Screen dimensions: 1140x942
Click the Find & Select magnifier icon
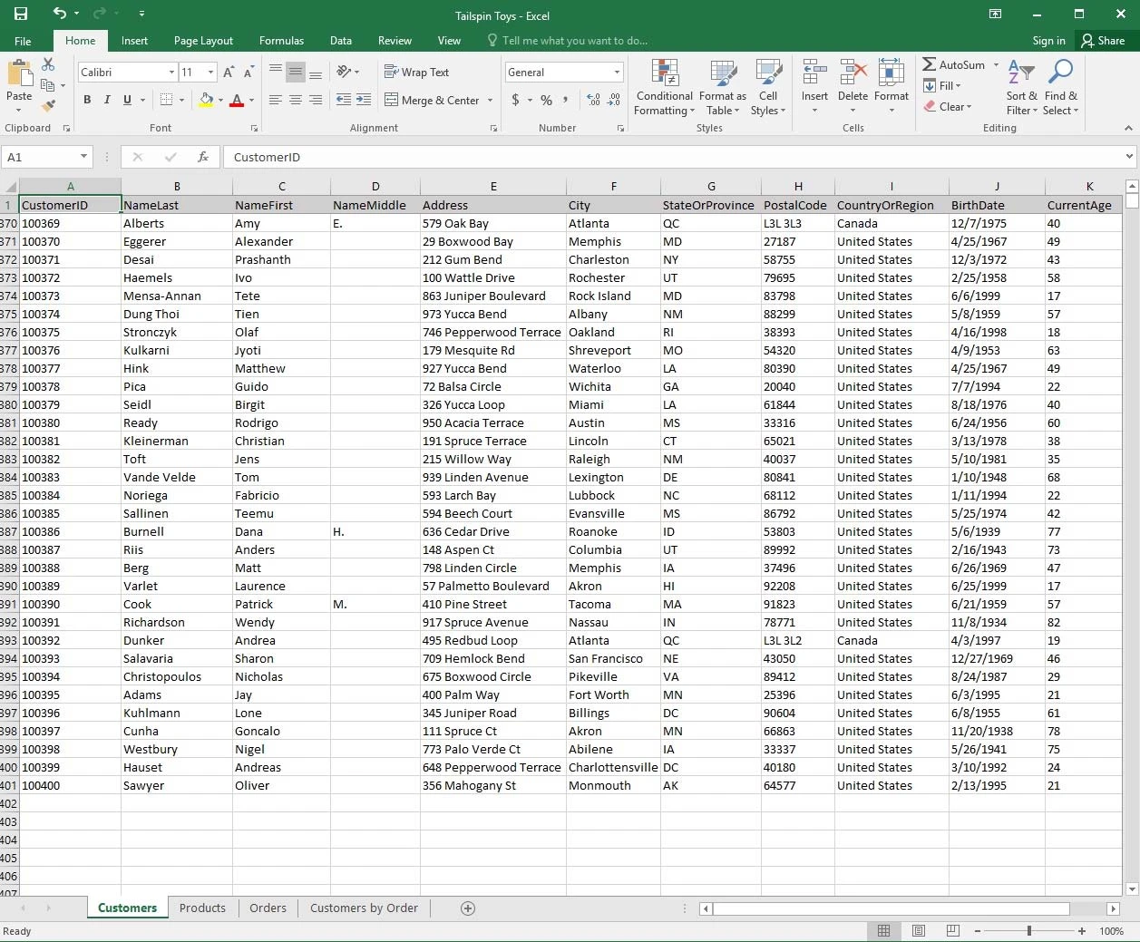[1060, 88]
